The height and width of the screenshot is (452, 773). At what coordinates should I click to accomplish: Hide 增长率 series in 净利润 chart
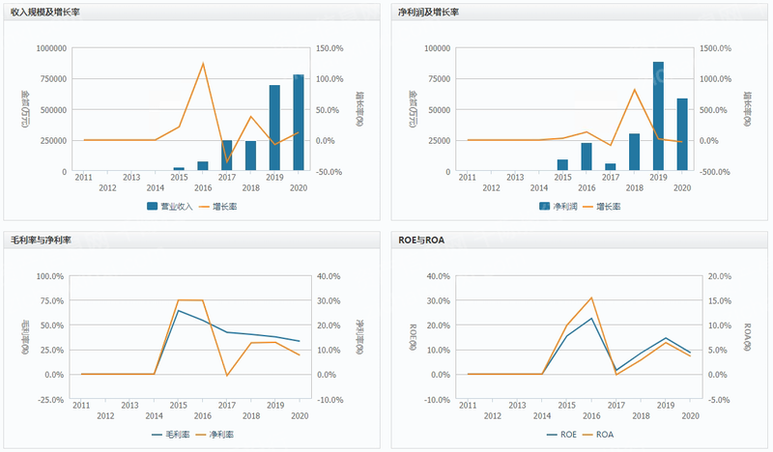pos(602,207)
